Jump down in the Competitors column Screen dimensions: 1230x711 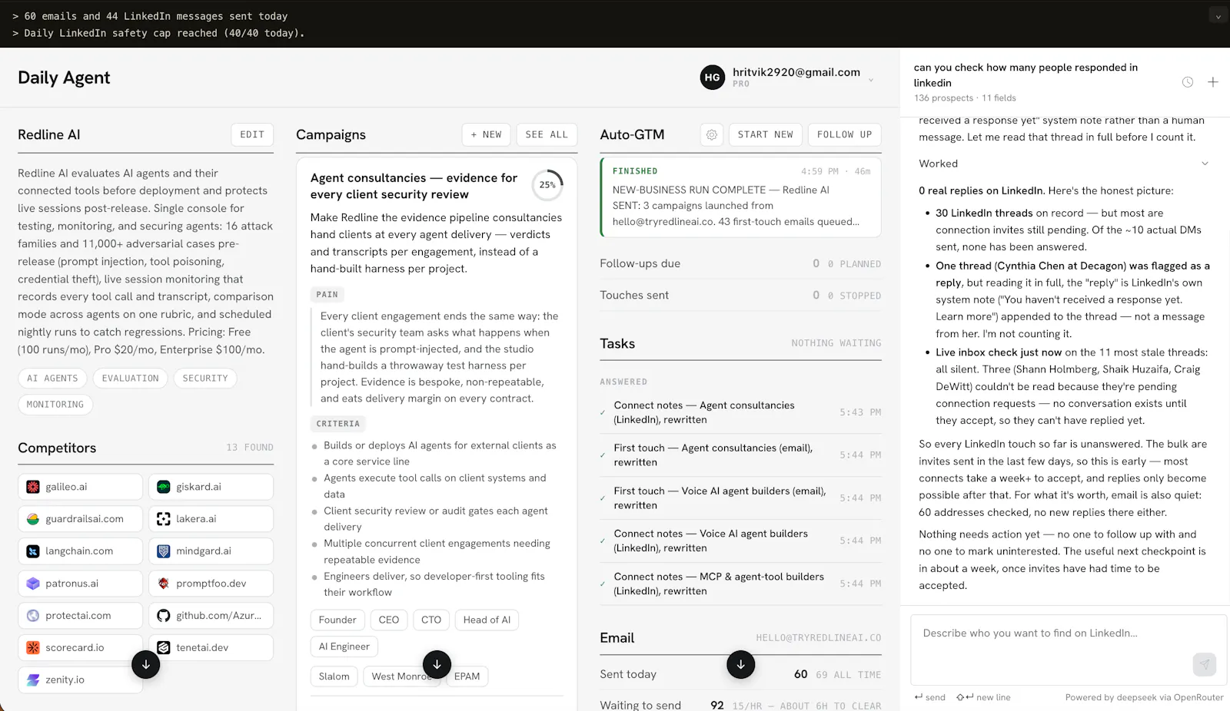click(145, 664)
